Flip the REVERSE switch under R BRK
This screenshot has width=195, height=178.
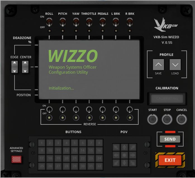pos(130,110)
